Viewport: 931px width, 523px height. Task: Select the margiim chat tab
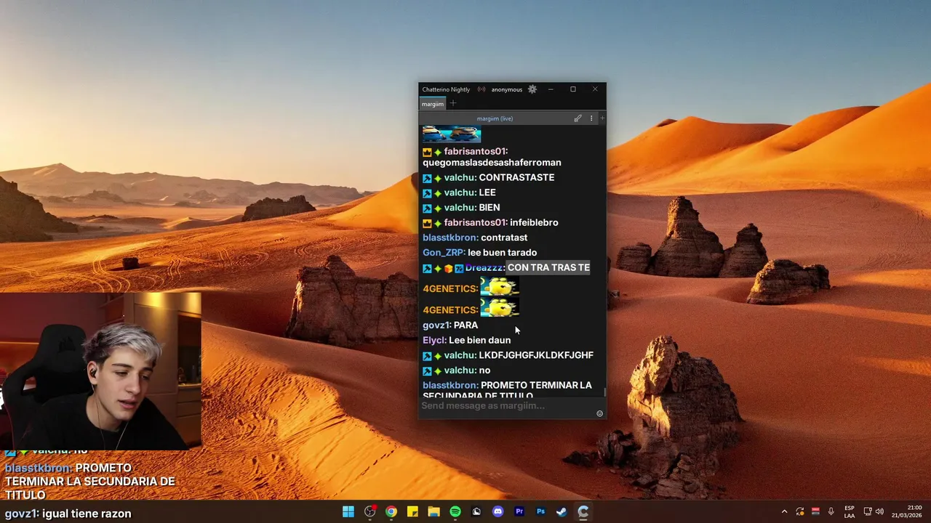pos(432,104)
